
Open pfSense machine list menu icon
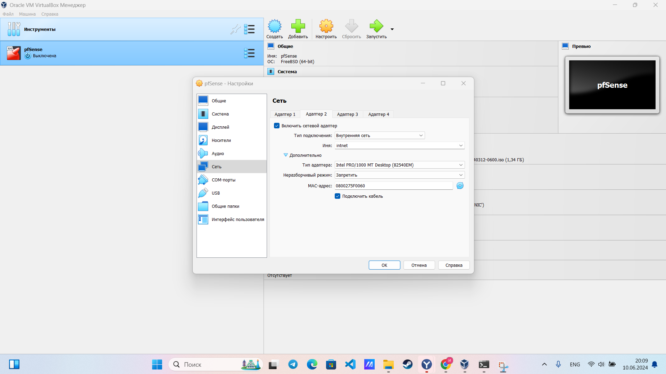click(x=249, y=53)
